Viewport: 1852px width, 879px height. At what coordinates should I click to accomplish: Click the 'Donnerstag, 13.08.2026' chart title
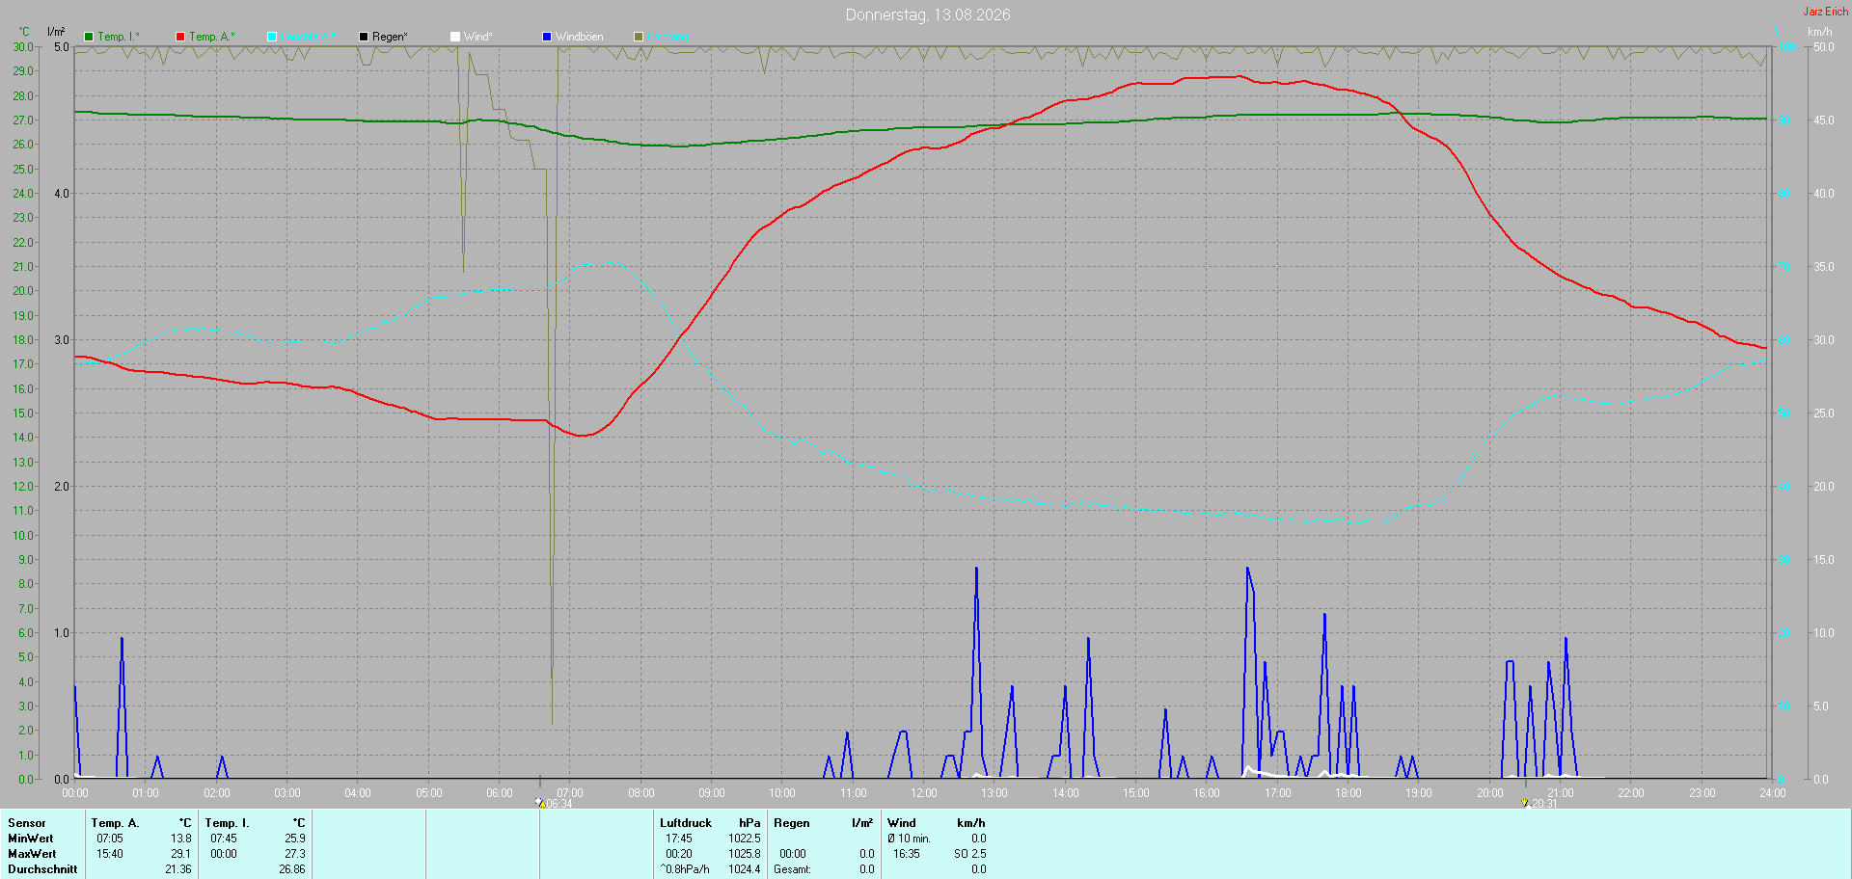tap(928, 14)
